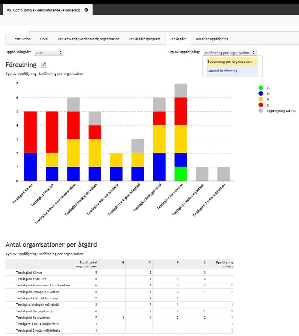The width and height of the screenshot is (299, 336).
Task: Click 'Teståtgärd Bebyggd miljö' table row
Action: [x=120, y=311]
